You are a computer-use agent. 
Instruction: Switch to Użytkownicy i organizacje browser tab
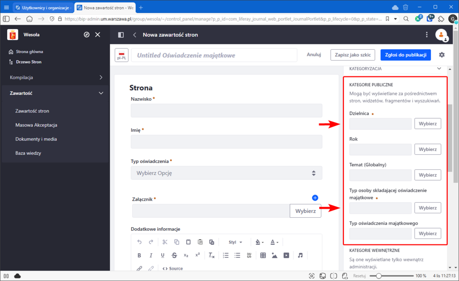(x=43, y=7)
